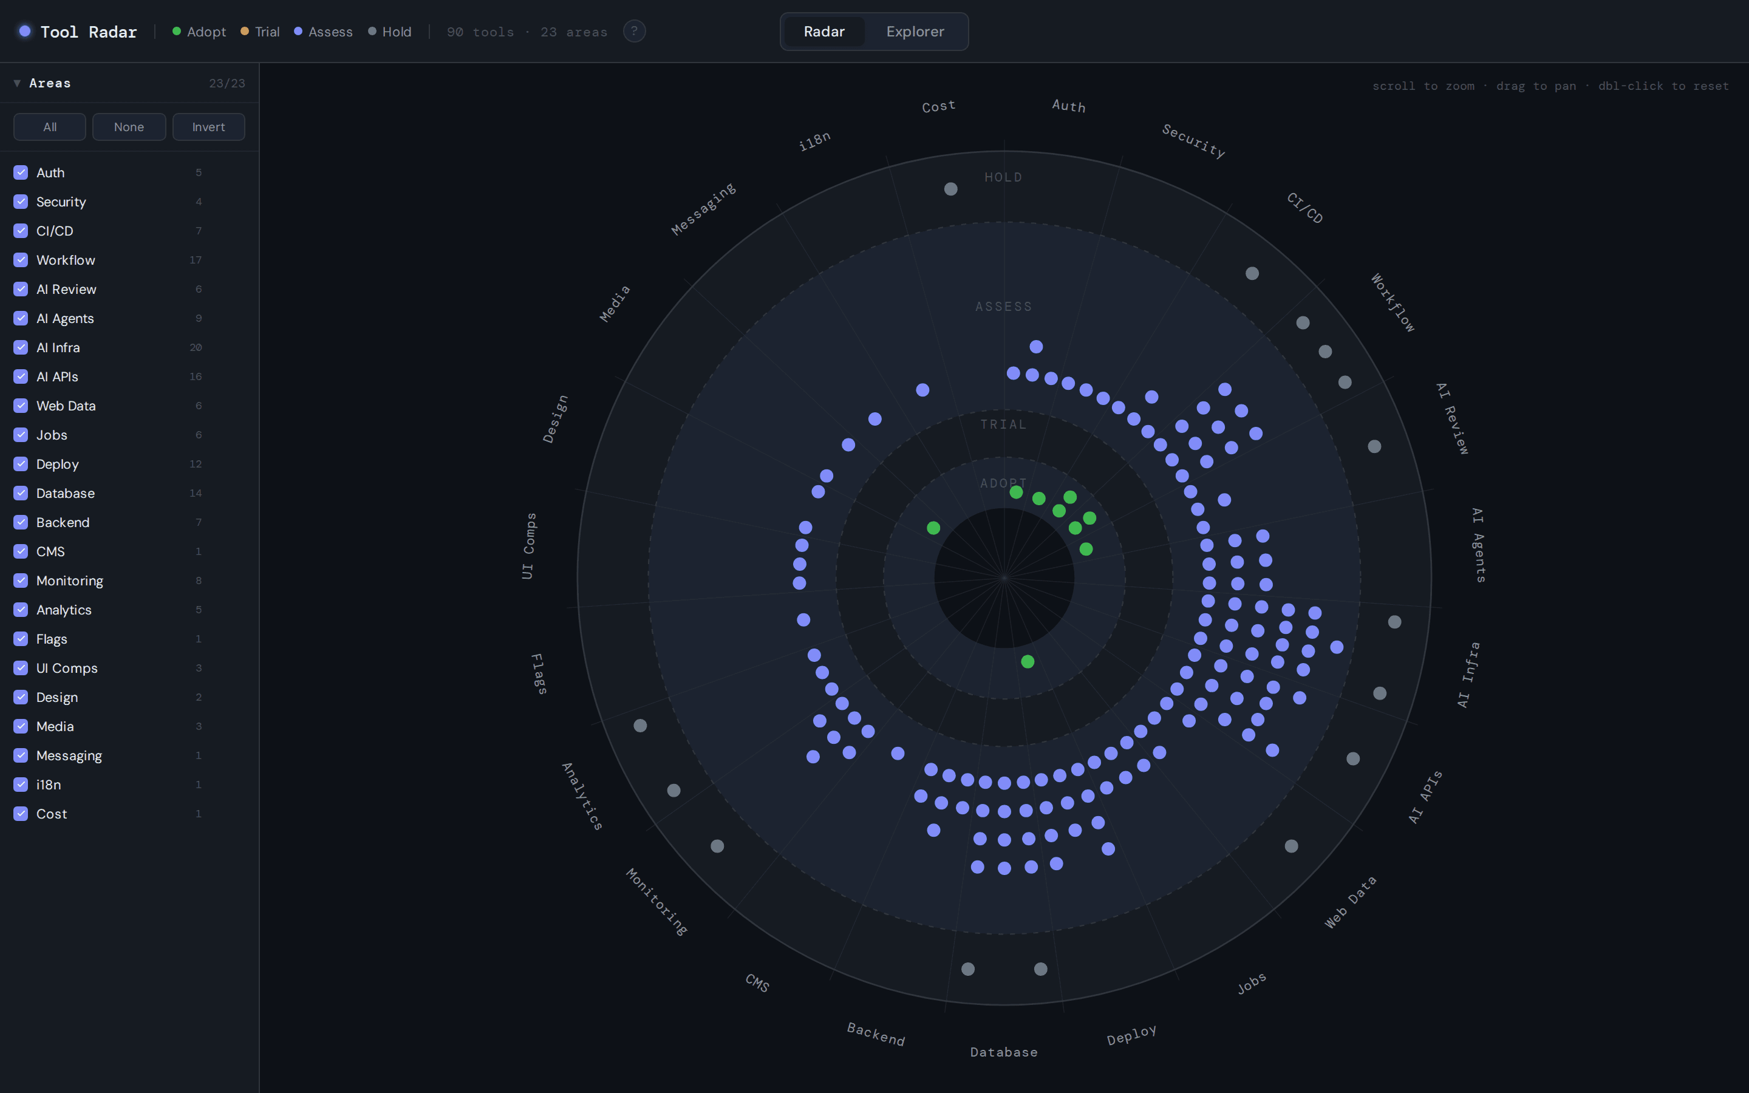Uncheck the Monitoring checkbox
The image size is (1749, 1093).
tap(21, 581)
